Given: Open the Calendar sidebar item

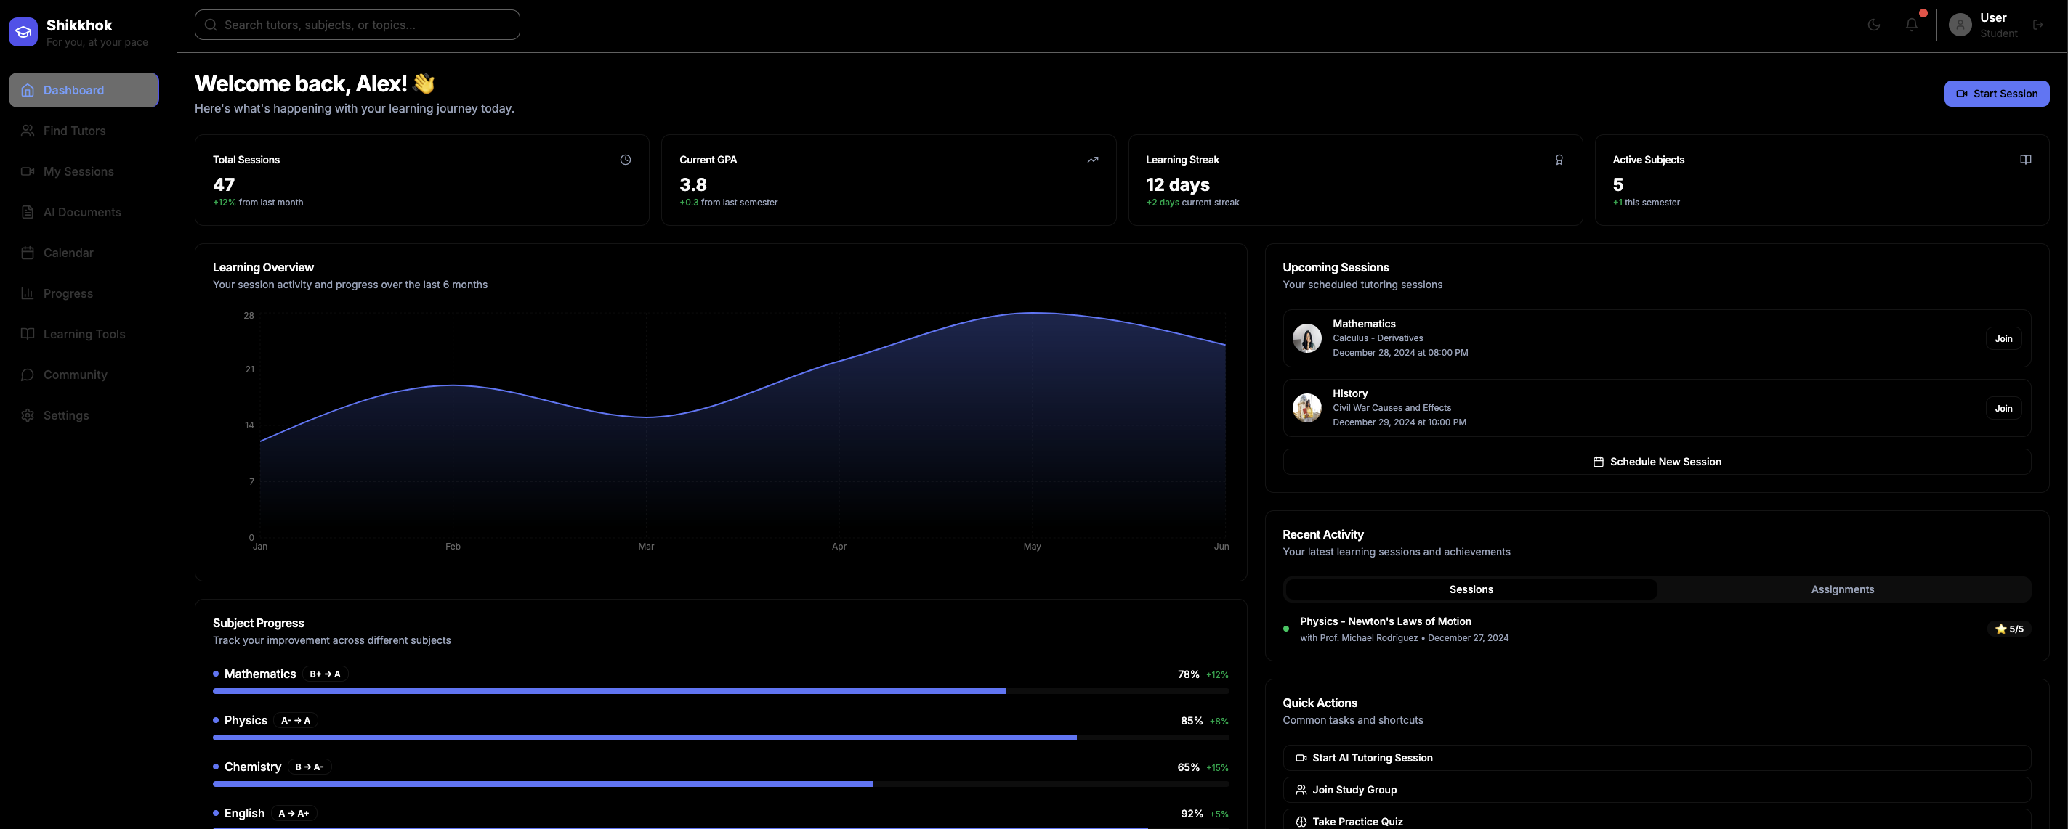Looking at the screenshot, I should 68,253.
